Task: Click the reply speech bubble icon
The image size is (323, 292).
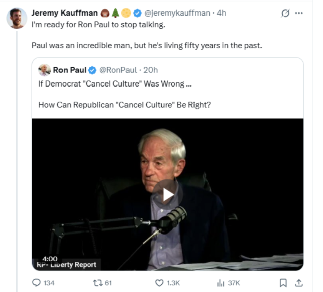Action: pyautogui.click(x=36, y=283)
